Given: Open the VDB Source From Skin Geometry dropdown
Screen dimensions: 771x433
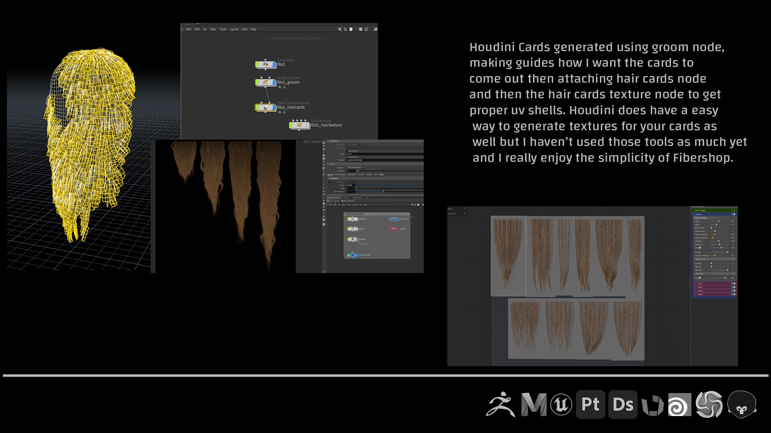Looking at the screenshot, I should pos(356,168).
